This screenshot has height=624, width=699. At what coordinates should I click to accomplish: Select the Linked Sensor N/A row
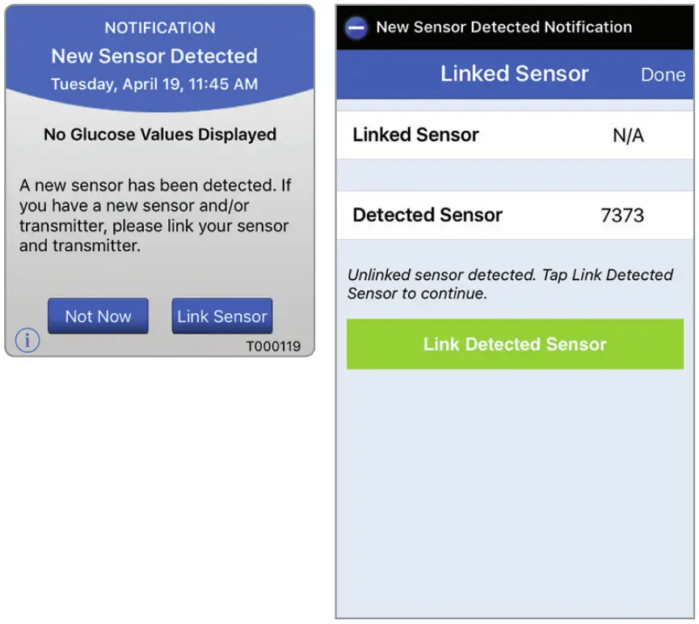tap(514, 135)
